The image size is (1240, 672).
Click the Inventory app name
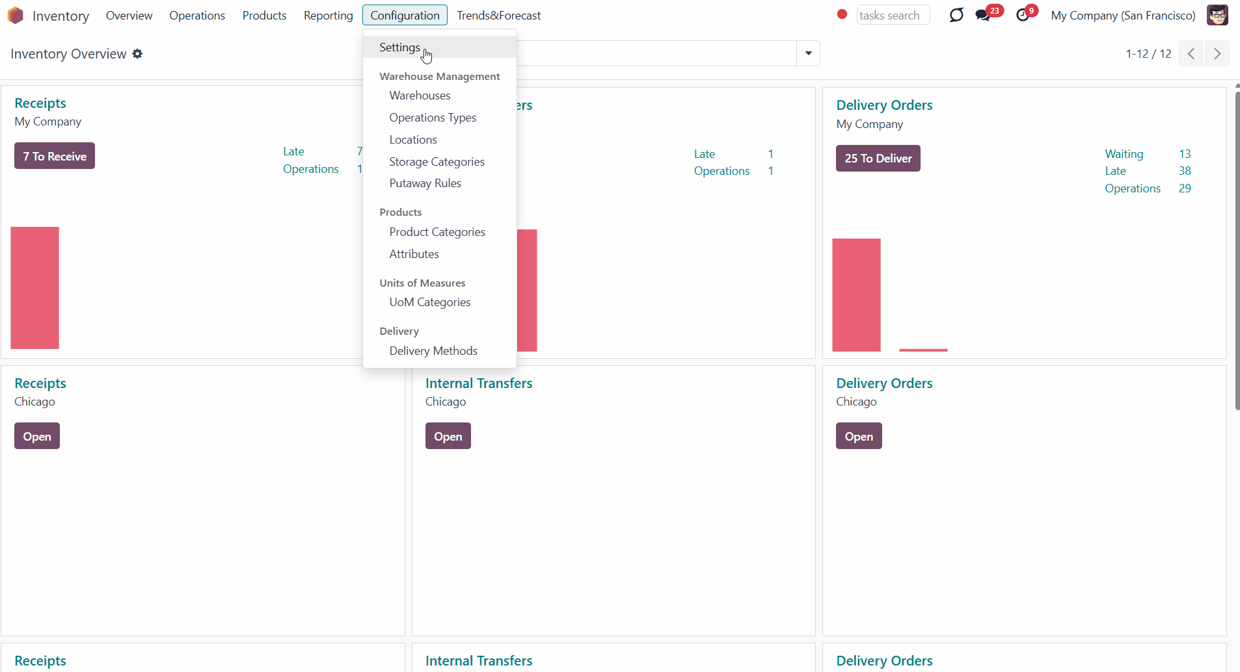tap(61, 16)
